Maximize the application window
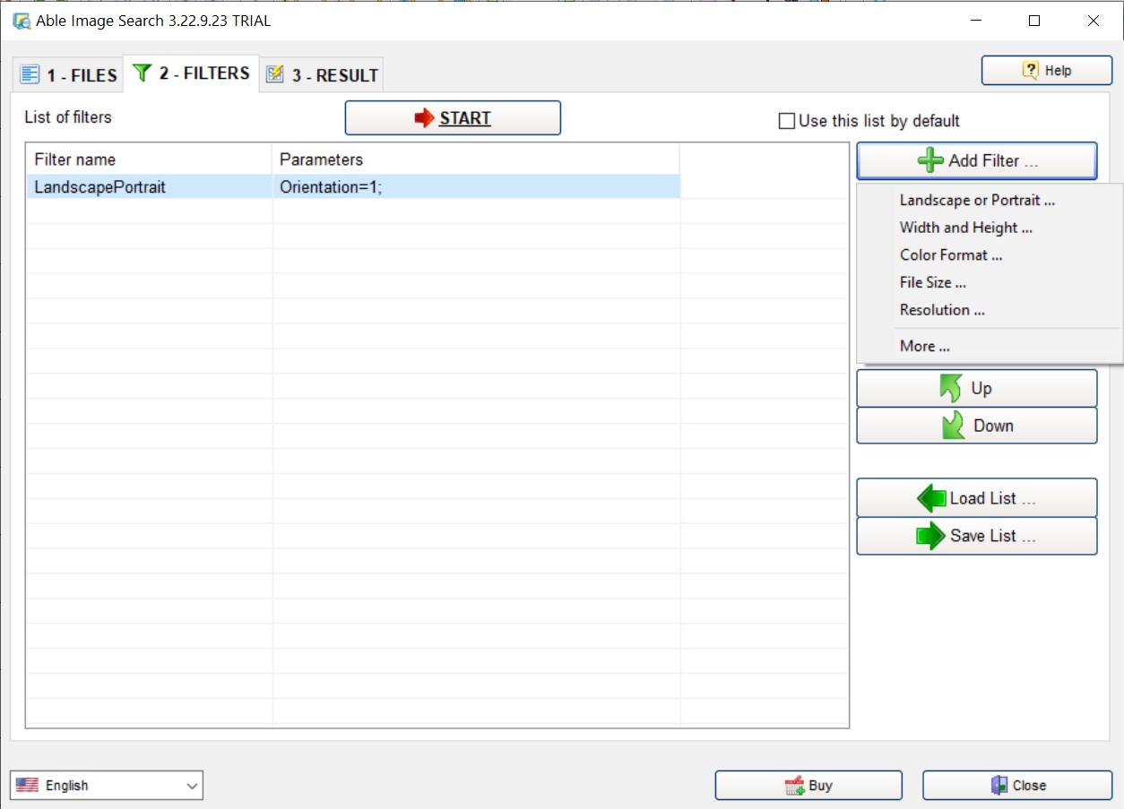Screen dimensions: 1124x809 (1034, 21)
